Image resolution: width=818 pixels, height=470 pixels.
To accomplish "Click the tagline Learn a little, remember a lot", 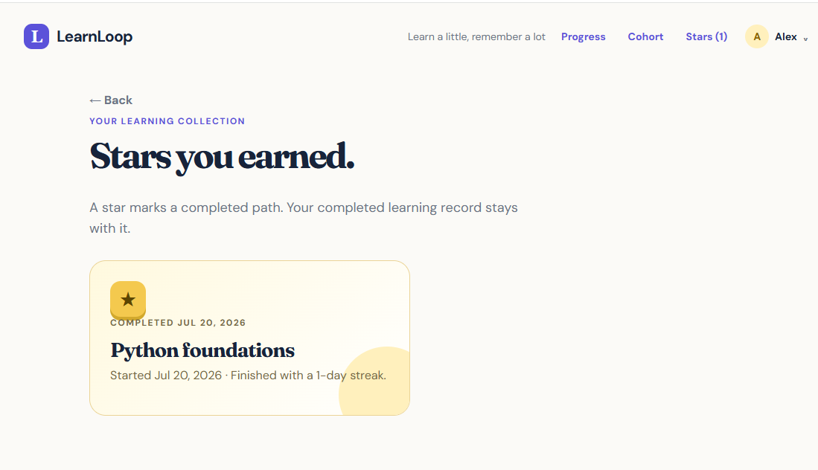I will [476, 36].
